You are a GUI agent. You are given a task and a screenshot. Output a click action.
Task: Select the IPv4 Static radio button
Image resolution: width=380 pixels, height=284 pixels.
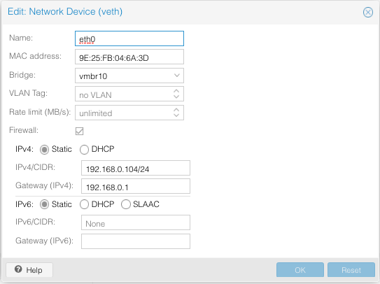point(44,149)
